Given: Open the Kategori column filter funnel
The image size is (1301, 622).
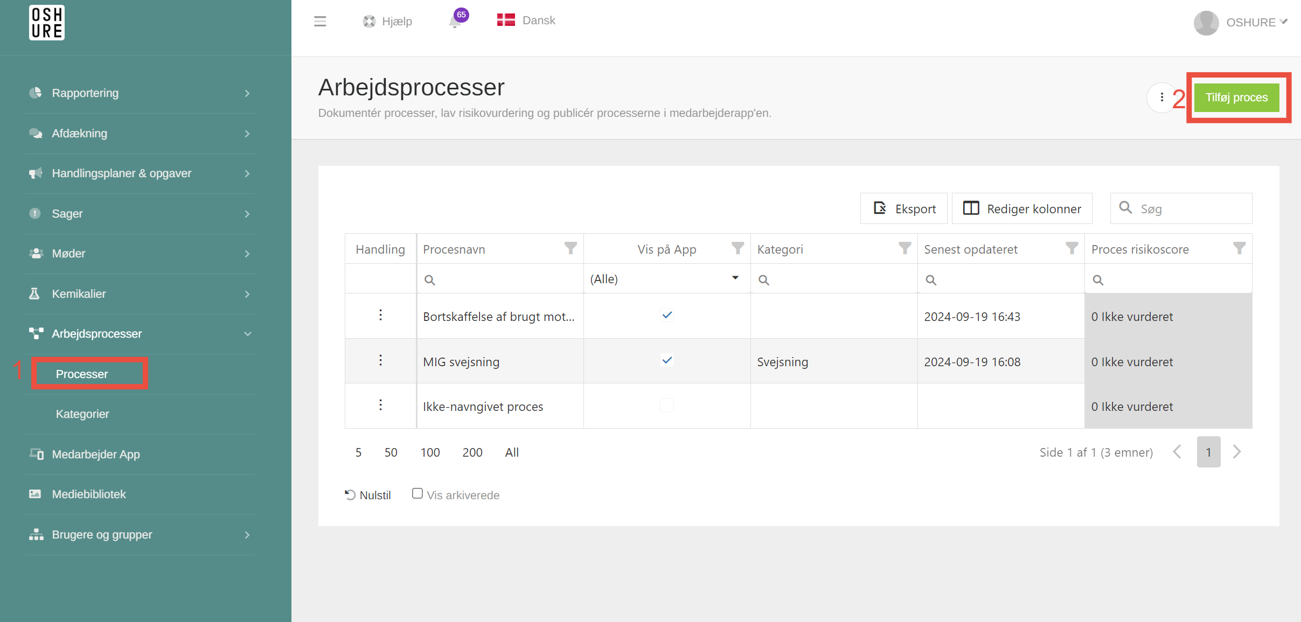Looking at the screenshot, I should tap(905, 248).
